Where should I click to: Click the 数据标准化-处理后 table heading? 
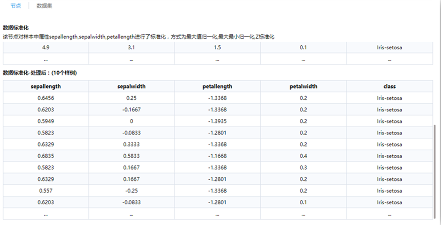[40, 73]
